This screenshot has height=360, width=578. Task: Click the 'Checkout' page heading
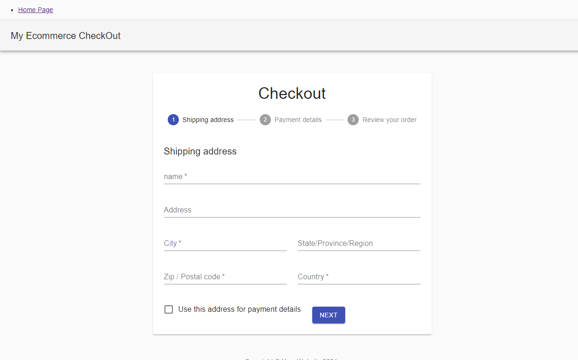[292, 93]
